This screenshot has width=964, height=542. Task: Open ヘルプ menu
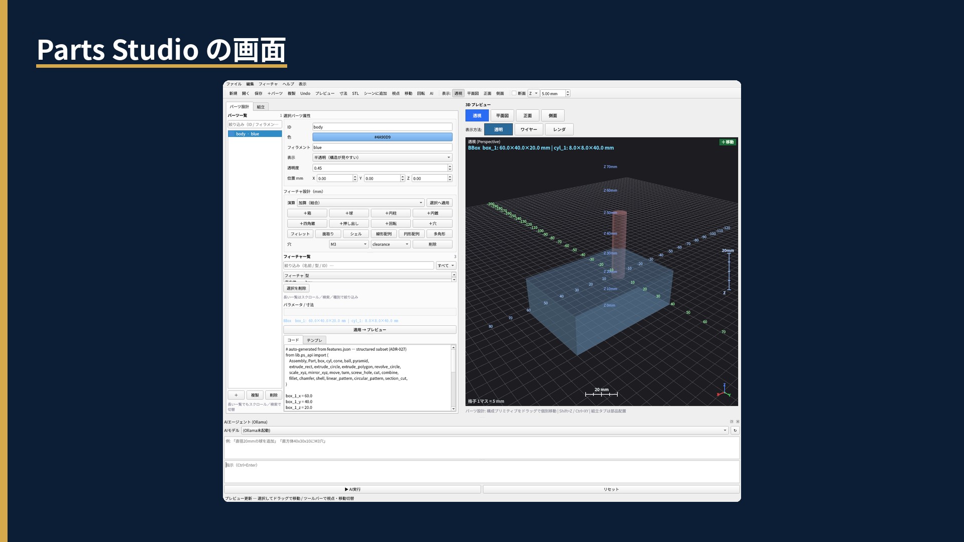(x=288, y=84)
